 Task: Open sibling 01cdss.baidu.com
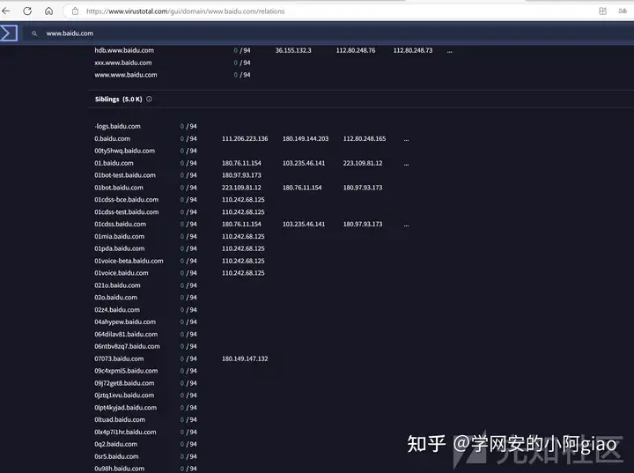click(120, 224)
